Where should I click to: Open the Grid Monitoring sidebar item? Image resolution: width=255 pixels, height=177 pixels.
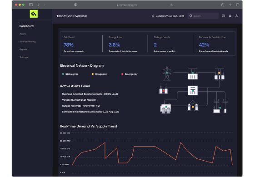(27, 42)
